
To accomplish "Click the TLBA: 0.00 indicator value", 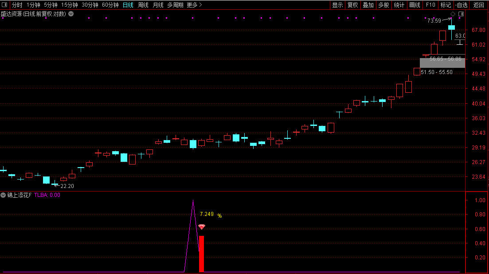I will (x=47, y=195).
